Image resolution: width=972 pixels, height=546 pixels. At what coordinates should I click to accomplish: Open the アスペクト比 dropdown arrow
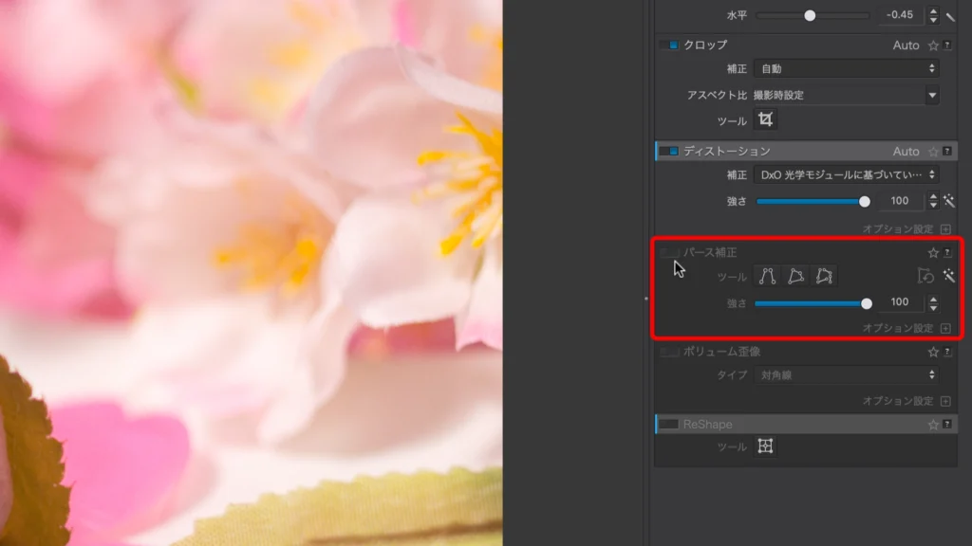tap(932, 95)
